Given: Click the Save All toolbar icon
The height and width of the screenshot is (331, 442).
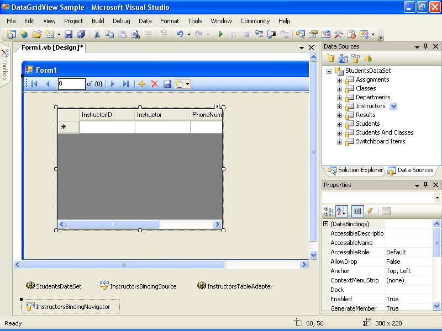Looking at the screenshot, I should click(81, 34).
